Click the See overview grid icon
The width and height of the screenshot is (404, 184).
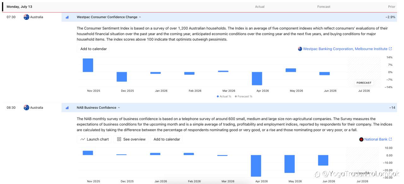[119, 139]
